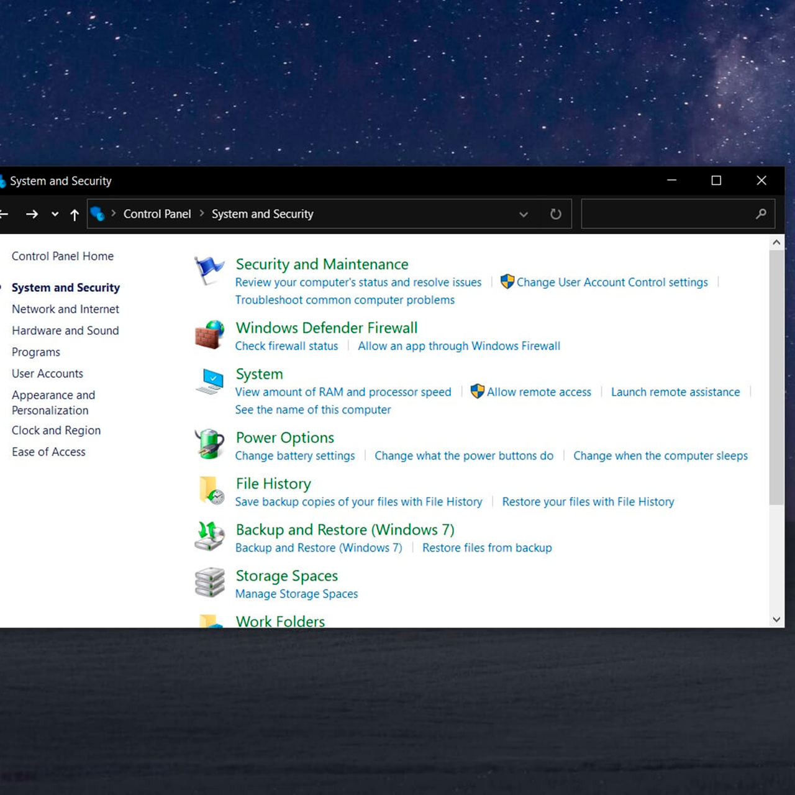Image resolution: width=795 pixels, height=795 pixels.
Task: Select Network and Internet category
Action: click(65, 309)
